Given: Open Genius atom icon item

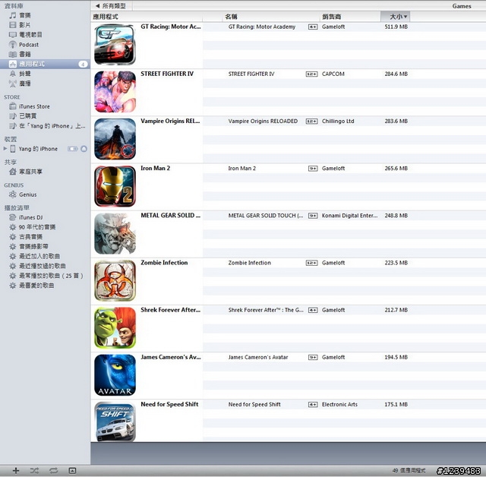Looking at the screenshot, I should (13, 194).
